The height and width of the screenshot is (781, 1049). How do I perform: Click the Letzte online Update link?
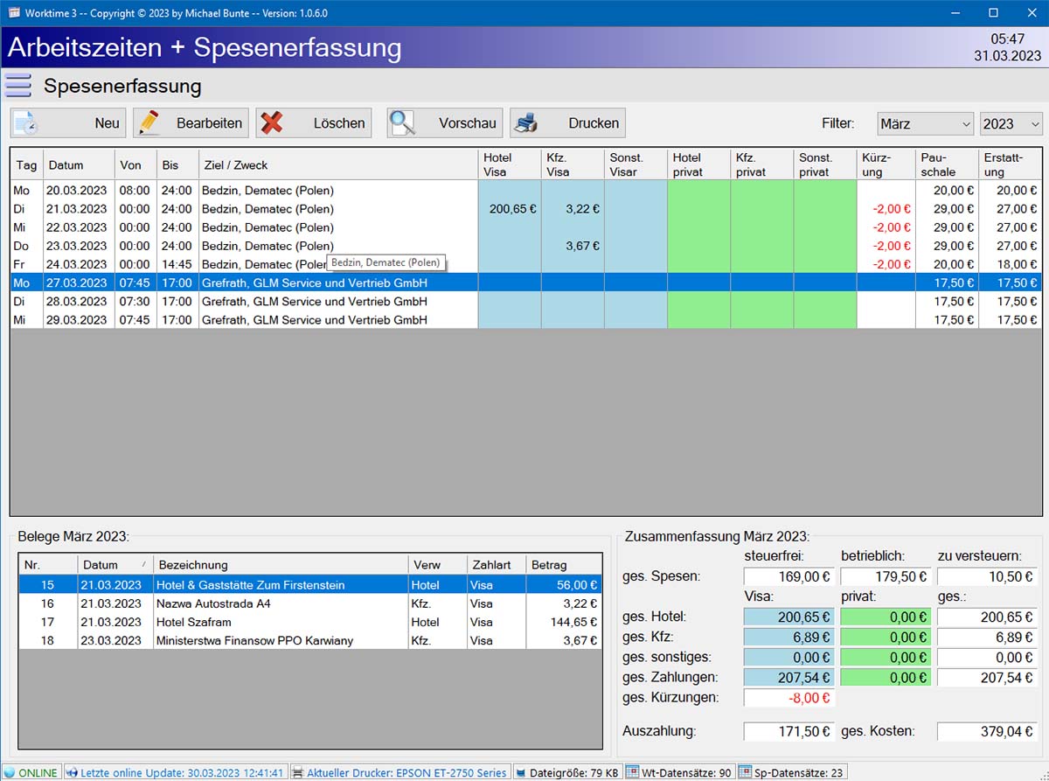point(182,773)
